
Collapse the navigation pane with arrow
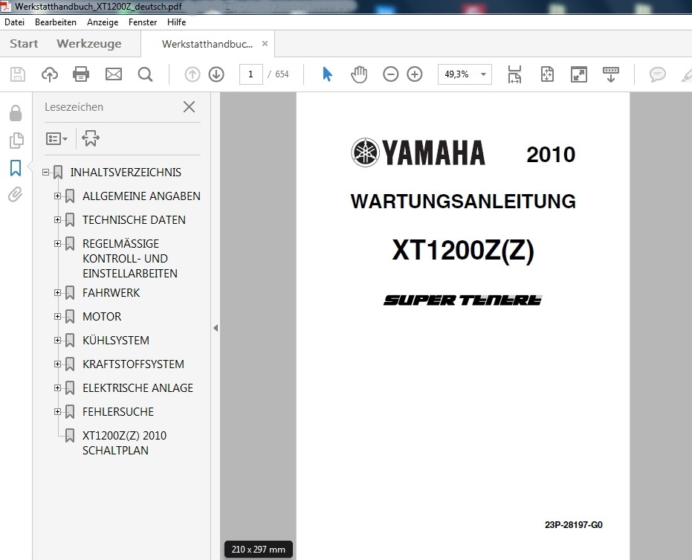[216, 328]
